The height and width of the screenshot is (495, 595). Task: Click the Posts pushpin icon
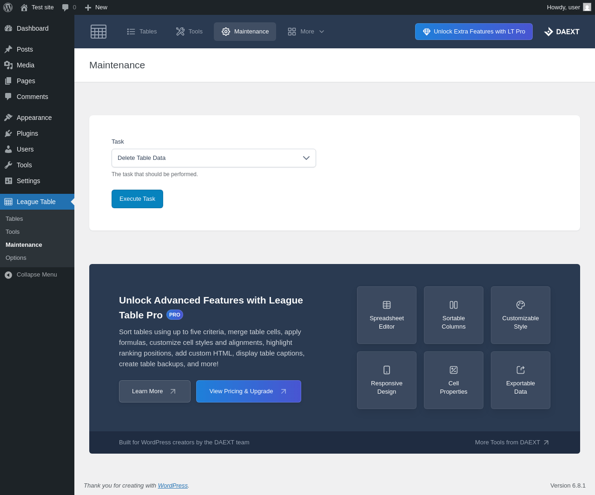pos(8,49)
